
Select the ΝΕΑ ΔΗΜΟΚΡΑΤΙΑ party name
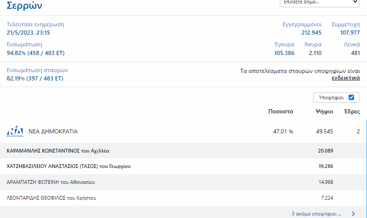click(53, 131)
